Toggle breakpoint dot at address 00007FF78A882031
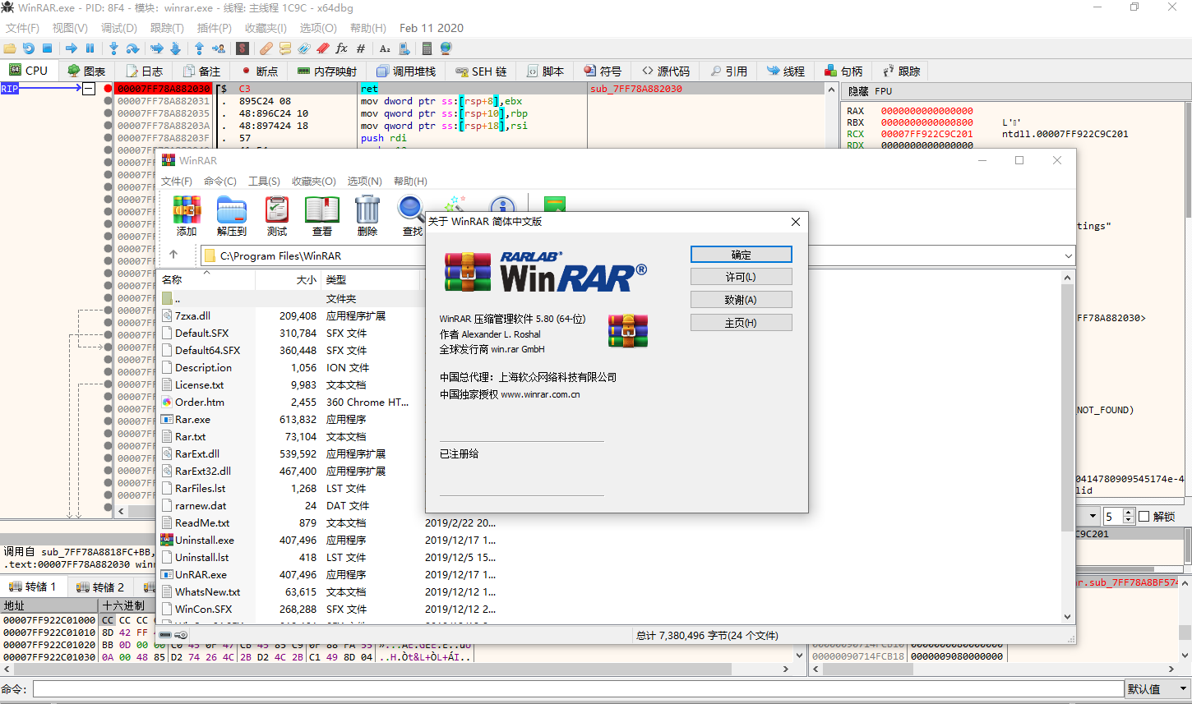Screen dimensions: 1192x704 pos(108,101)
